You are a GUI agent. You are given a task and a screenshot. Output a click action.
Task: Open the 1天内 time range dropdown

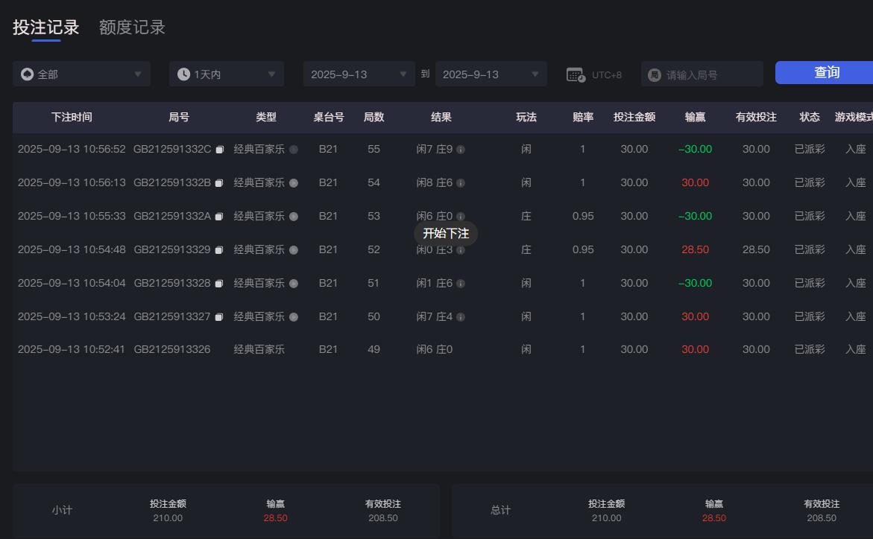pyautogui.click(x=226, y=74)
